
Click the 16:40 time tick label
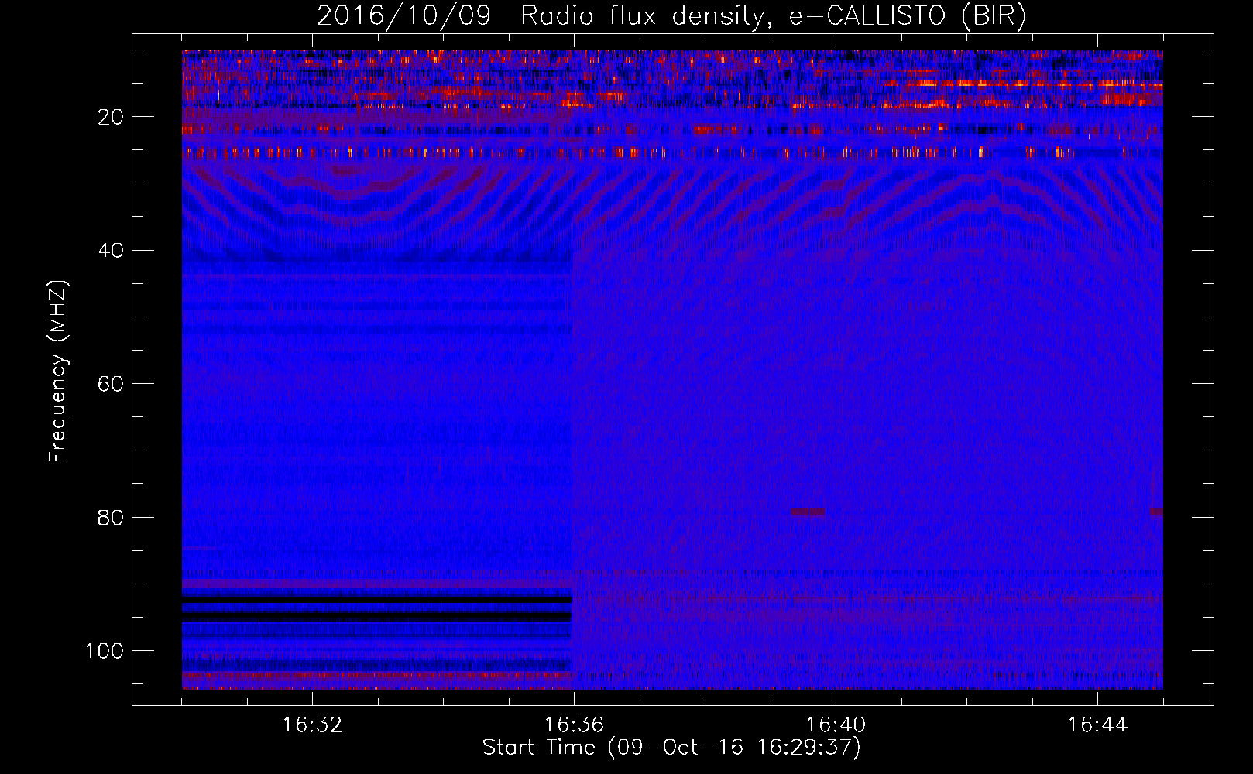[836, 725]
